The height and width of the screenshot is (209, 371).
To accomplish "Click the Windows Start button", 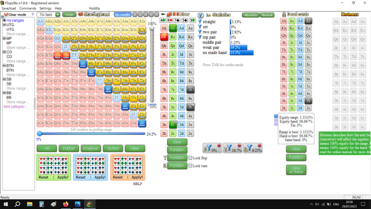I will pos(5,204).
